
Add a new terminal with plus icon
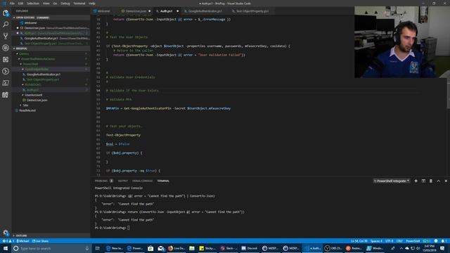(x=416, y=181)
